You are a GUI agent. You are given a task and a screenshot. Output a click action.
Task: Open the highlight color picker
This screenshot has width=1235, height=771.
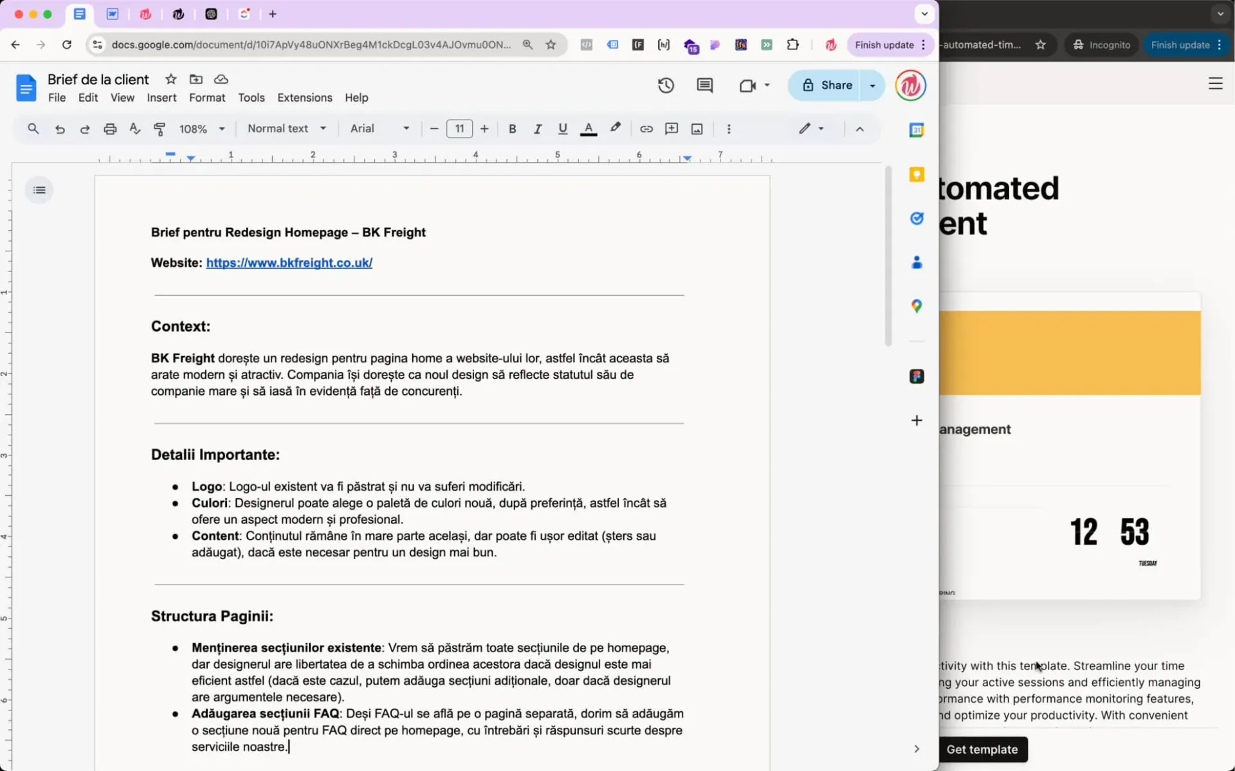[x=615, y=129]
